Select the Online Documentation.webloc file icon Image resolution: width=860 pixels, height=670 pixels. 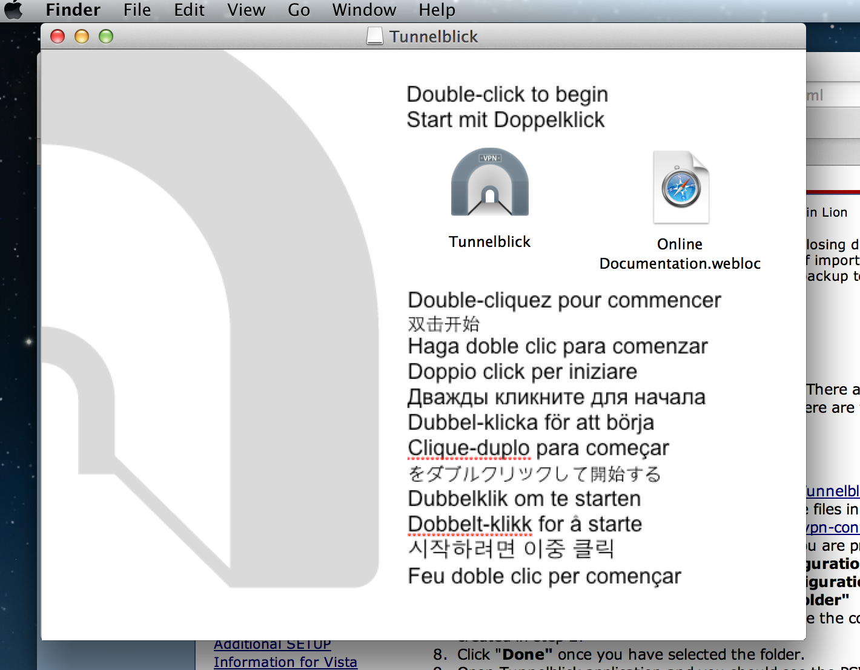tap(681, 188)
